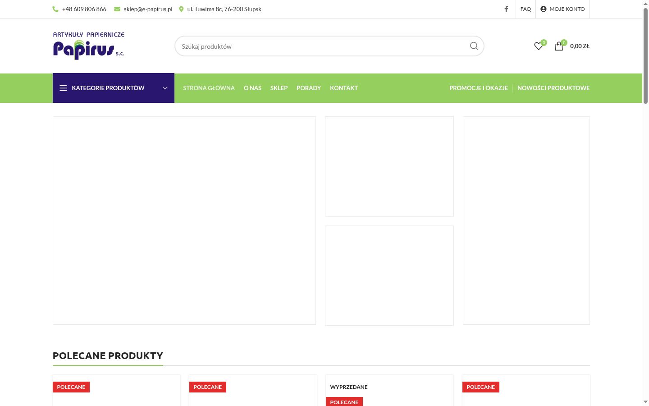
Task: Click the location pin icon by the address
Action: tap(181, 9)
